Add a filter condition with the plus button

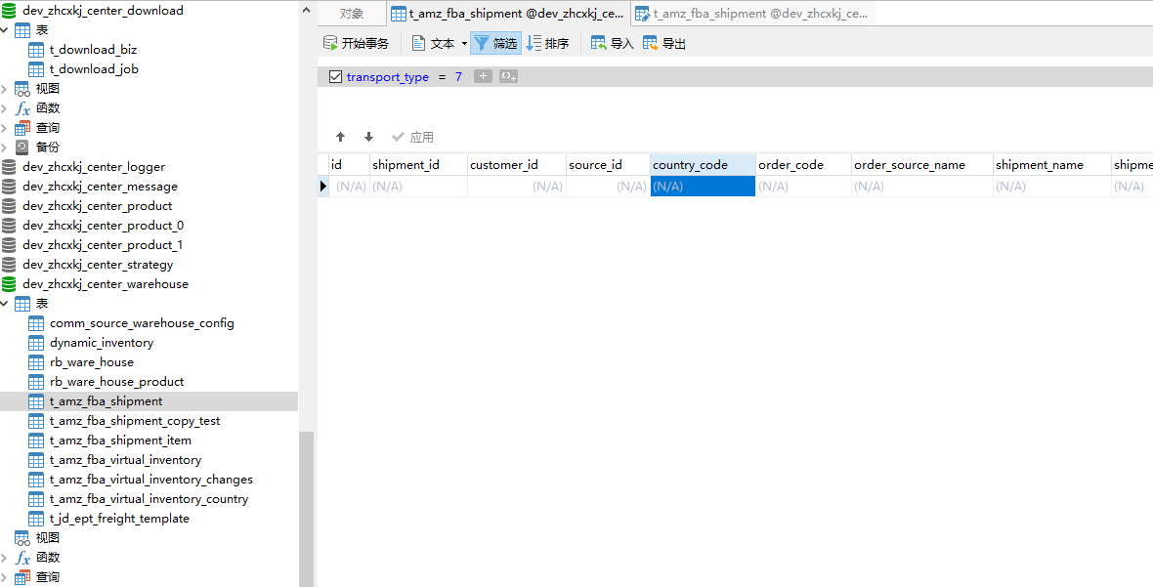tap(483, 76)
